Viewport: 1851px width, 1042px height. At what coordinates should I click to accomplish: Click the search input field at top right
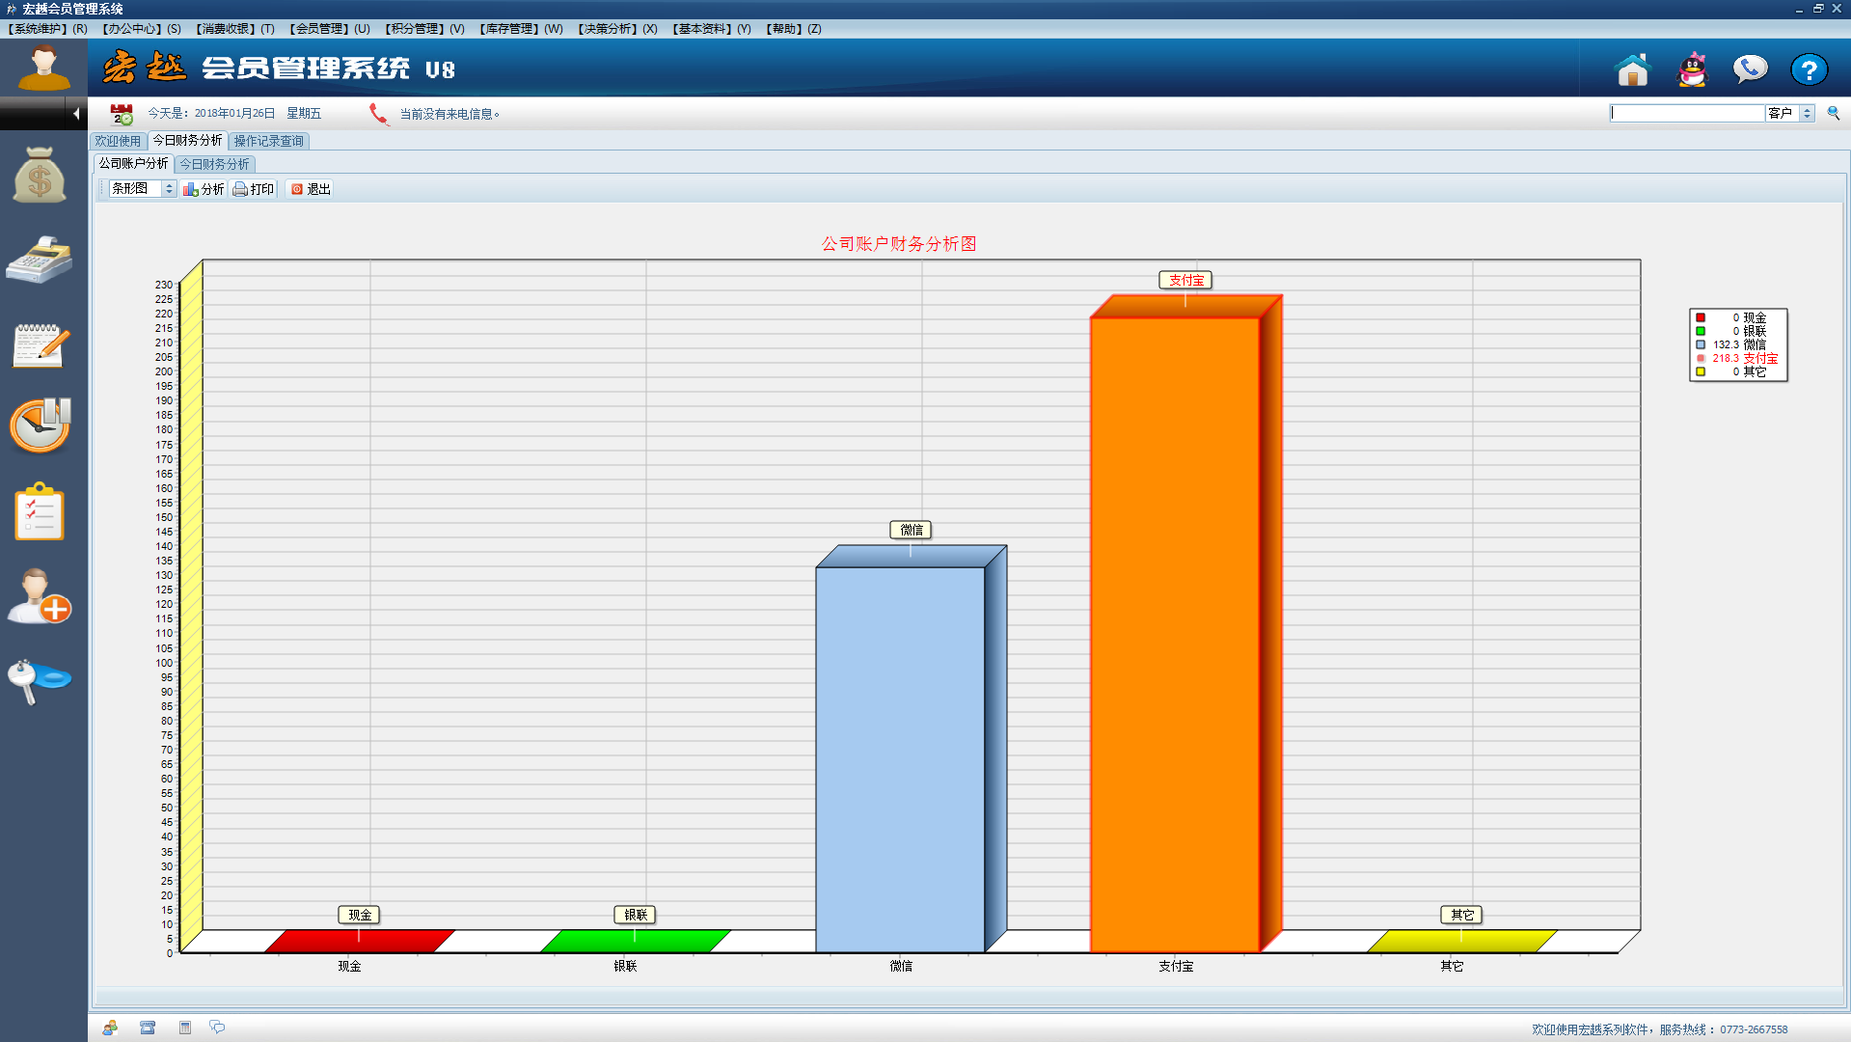(1686, 113)
